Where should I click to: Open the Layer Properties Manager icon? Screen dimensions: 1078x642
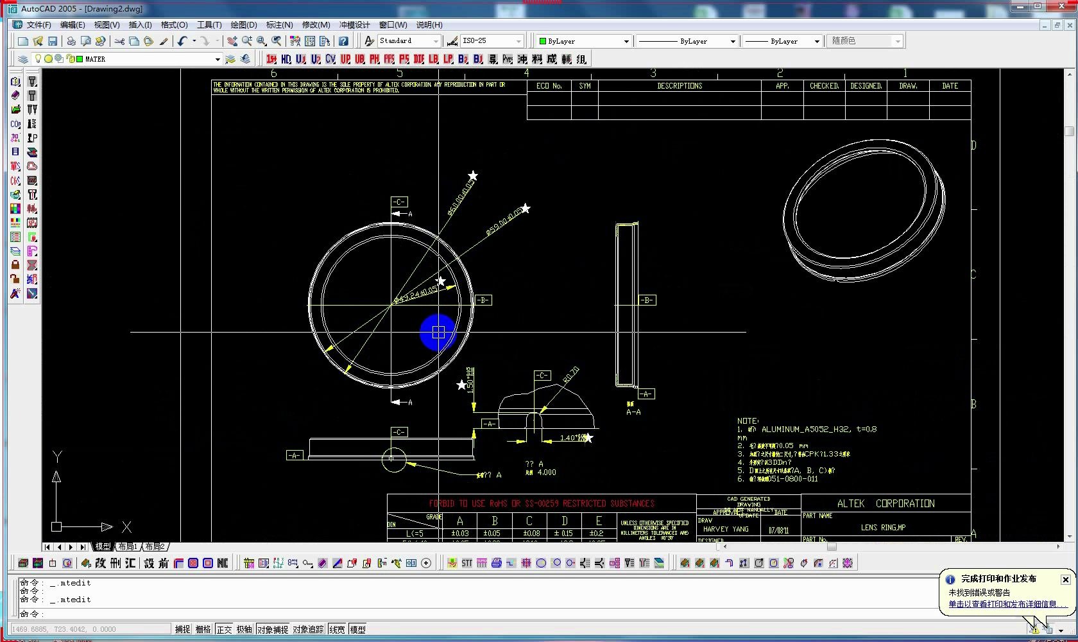coord(23,59)
